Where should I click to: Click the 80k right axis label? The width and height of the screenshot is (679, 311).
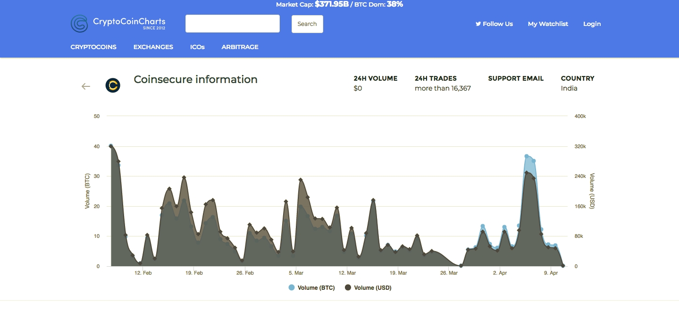(578, 236)
